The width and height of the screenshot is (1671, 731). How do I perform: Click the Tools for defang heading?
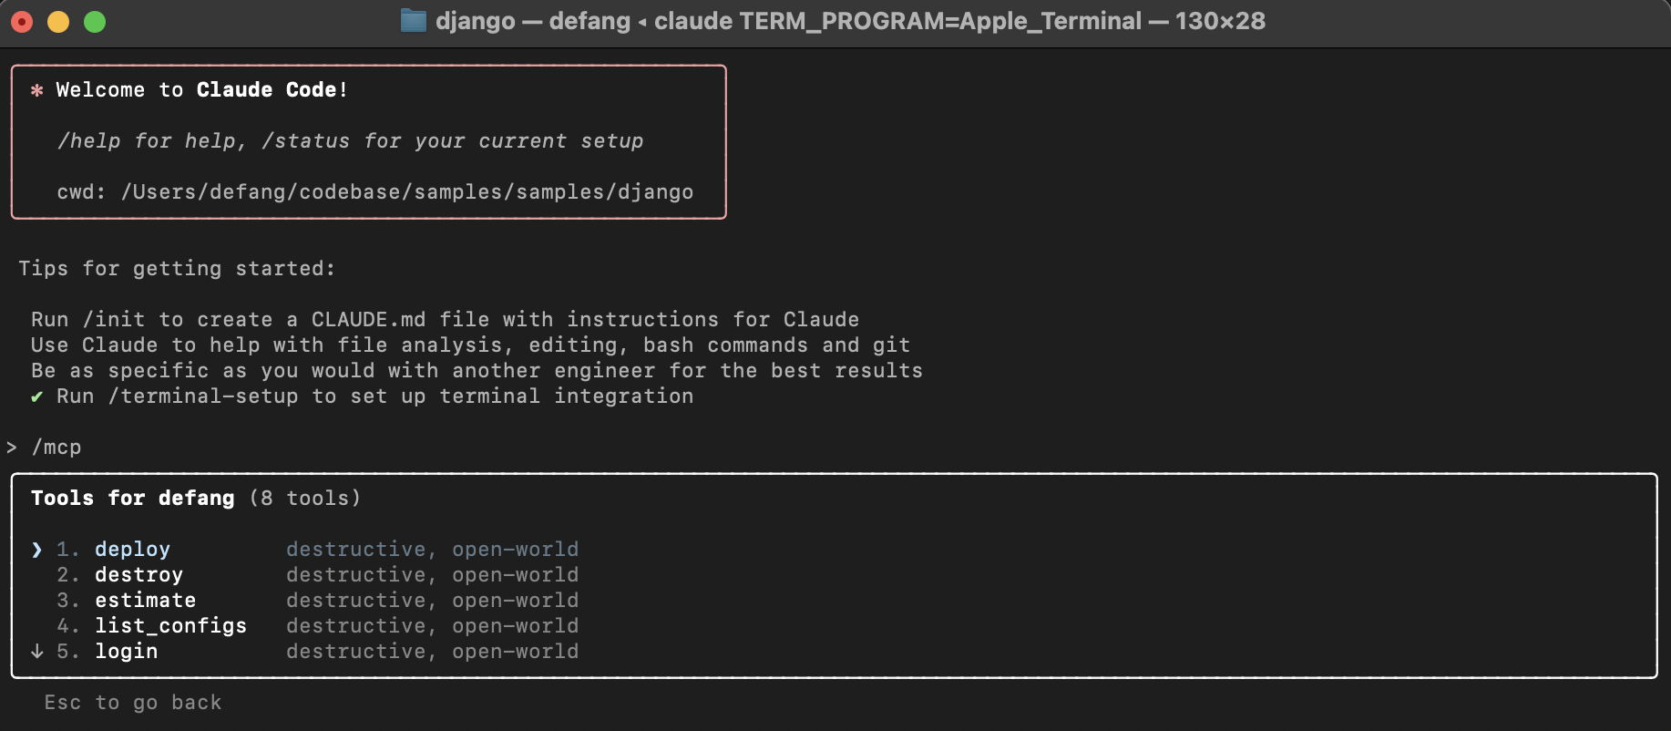pyautogui.click(x=132, y=499)
